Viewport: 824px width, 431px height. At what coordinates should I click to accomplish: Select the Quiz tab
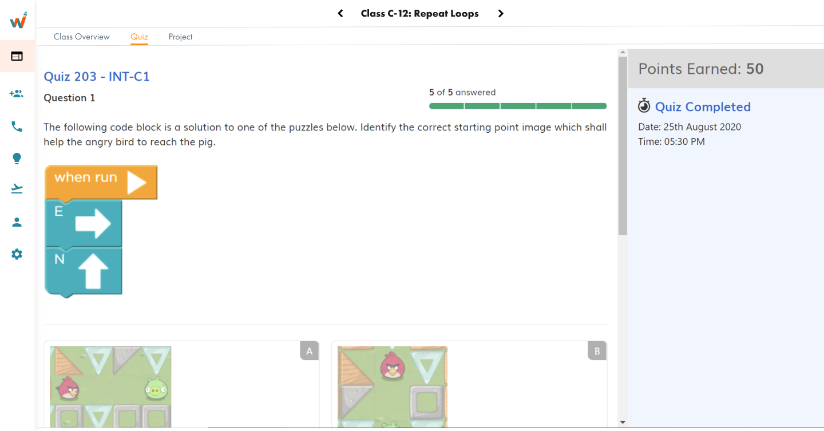139,37
